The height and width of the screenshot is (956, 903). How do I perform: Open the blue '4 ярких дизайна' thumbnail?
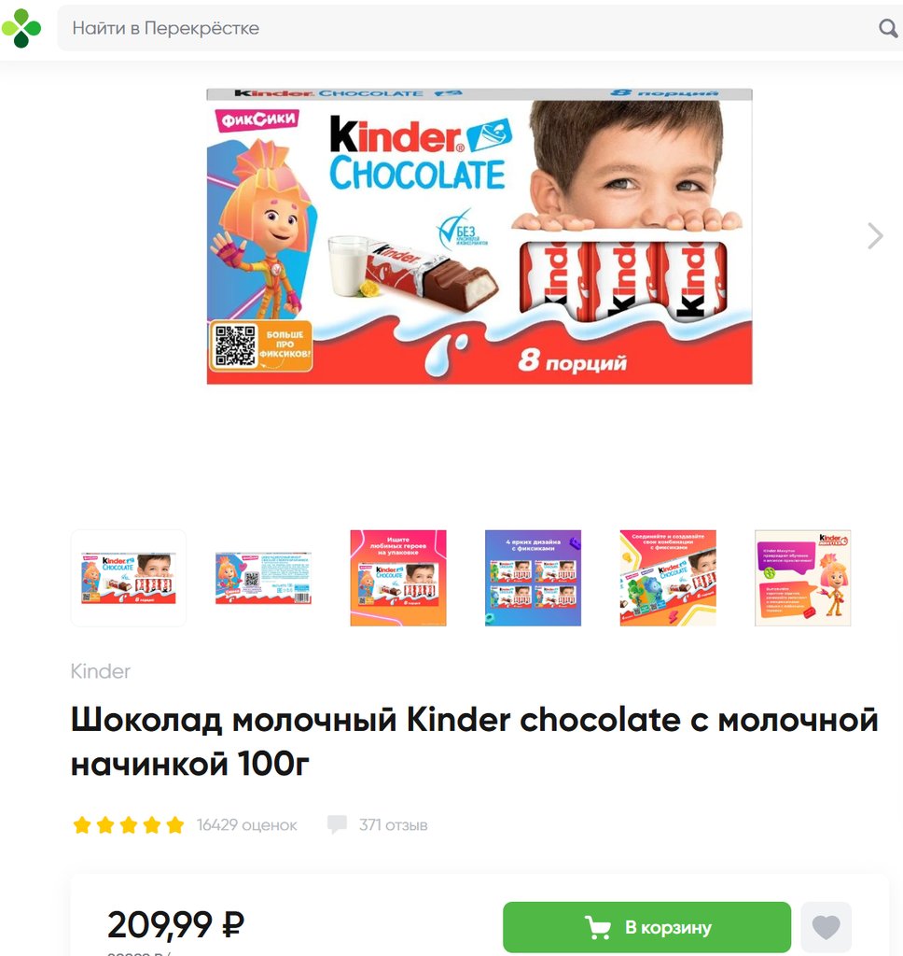point(534,578)
